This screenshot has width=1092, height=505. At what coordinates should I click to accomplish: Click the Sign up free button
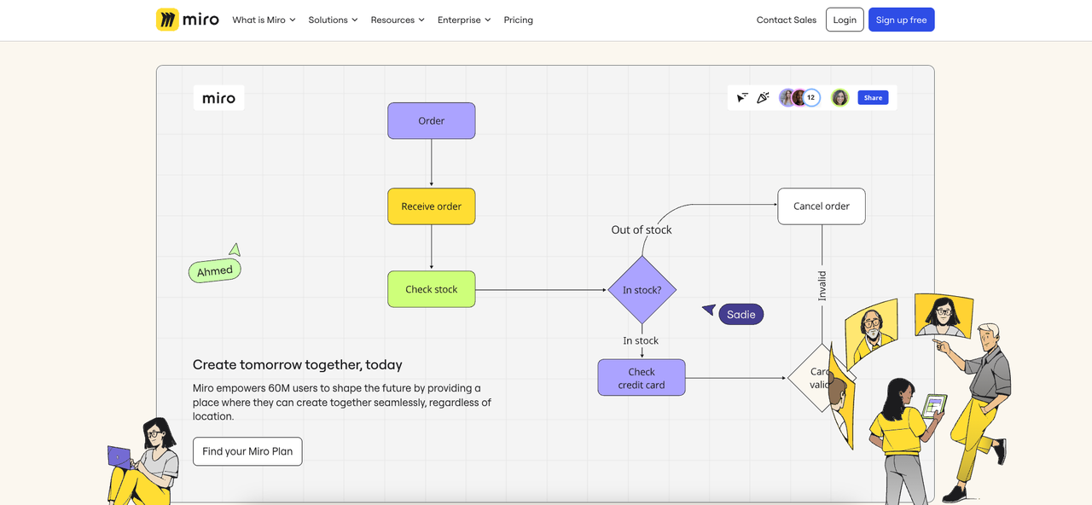pos(901,20)
